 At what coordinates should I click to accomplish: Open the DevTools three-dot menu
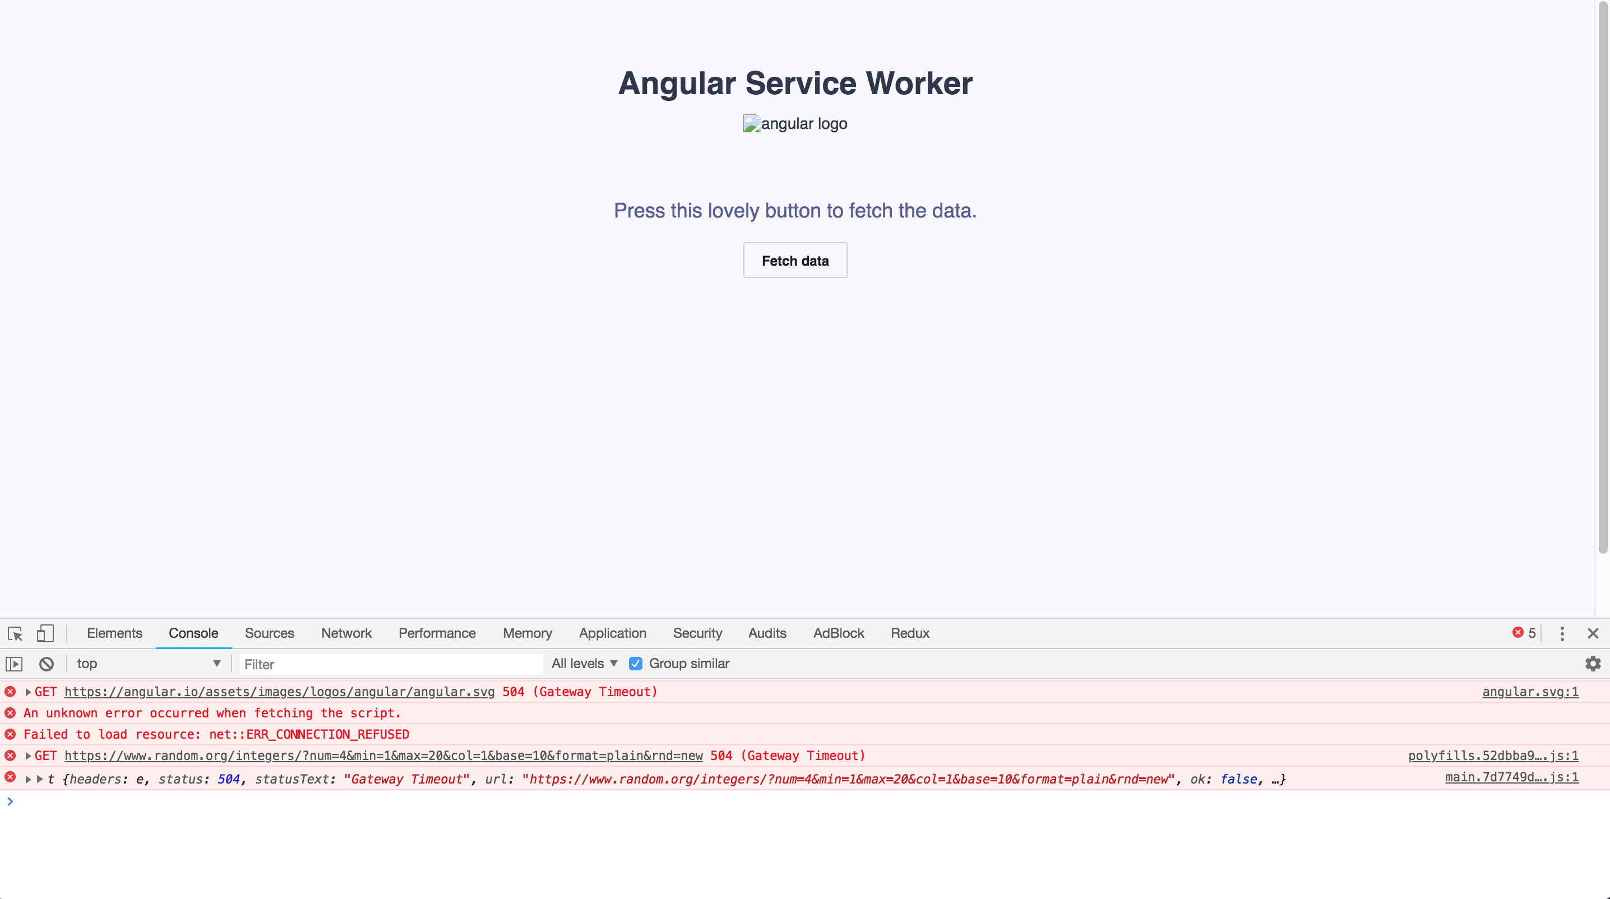[1562, 633]
